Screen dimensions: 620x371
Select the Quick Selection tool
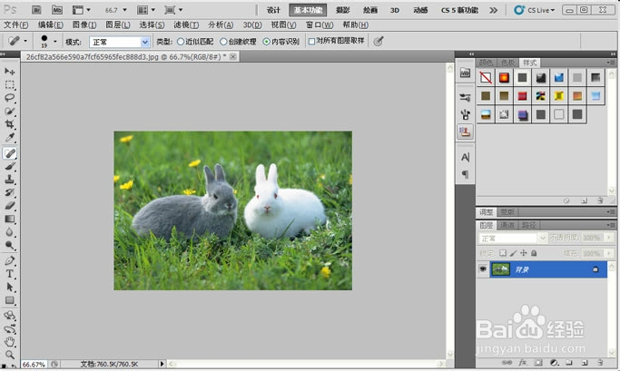tap(9, 112)
